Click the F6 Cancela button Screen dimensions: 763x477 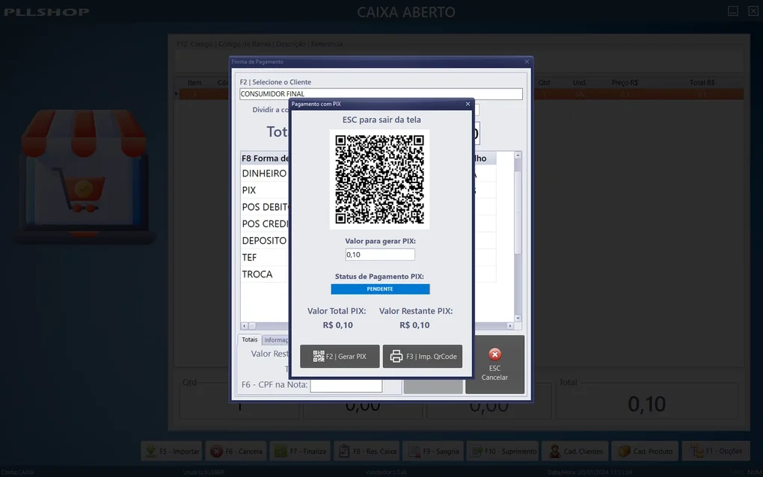point(236,452)
